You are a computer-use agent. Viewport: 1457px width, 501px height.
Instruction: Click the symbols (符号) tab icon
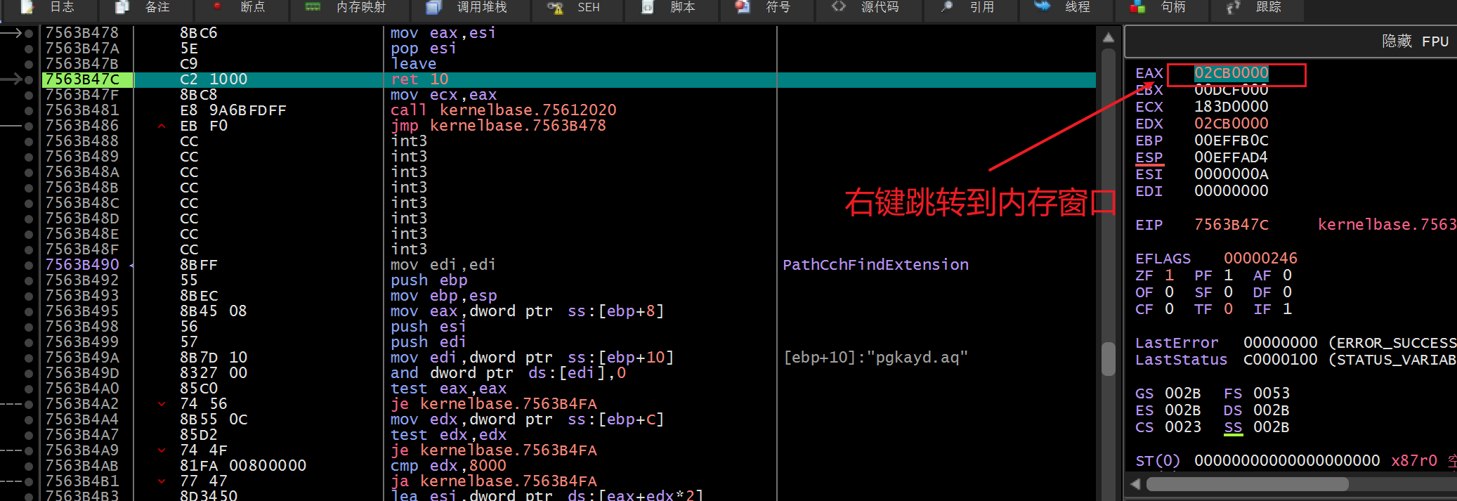743,7
